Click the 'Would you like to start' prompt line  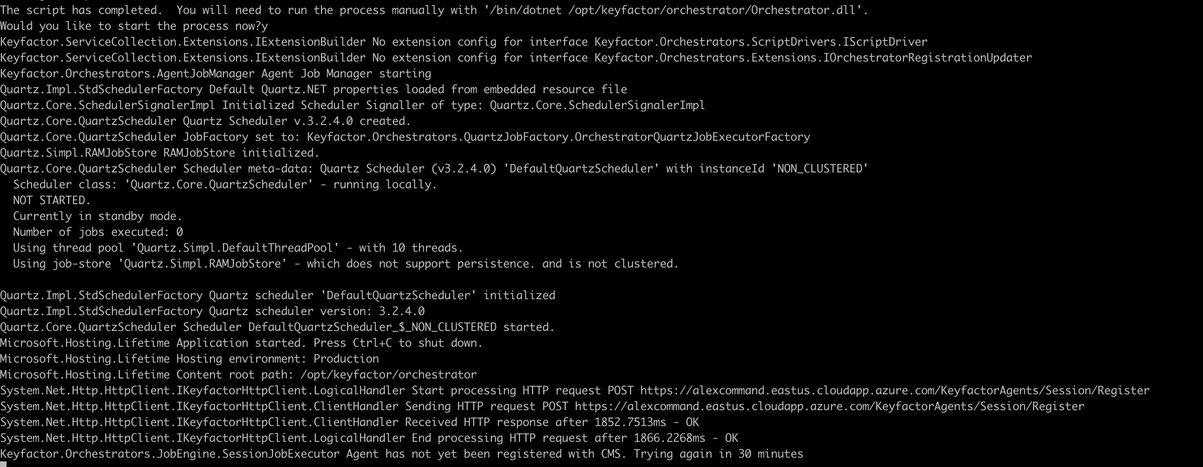click(x=134, y=26)
